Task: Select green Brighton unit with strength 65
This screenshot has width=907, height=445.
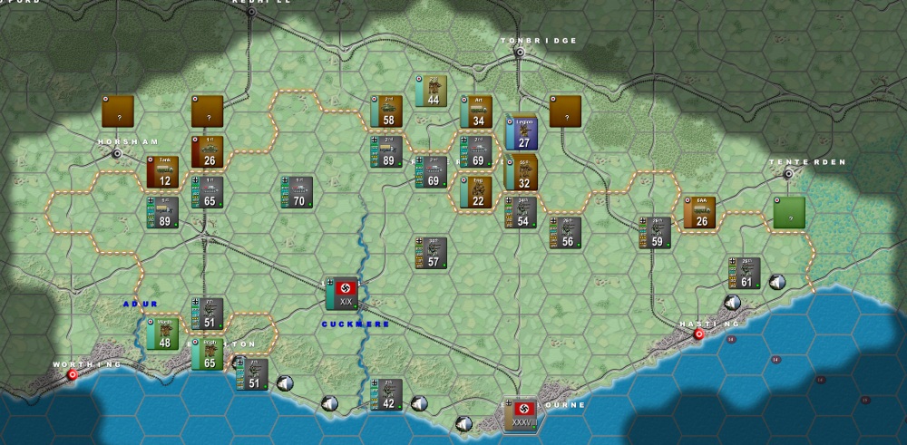Action: pos(207,353)
